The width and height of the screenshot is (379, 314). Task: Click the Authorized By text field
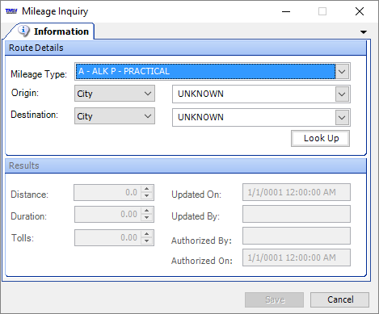point(297,236)
